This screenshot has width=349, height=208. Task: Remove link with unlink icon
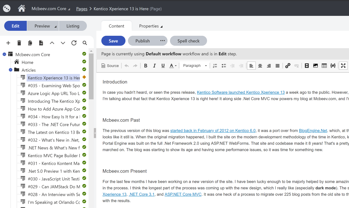click(x=296, y=66)
